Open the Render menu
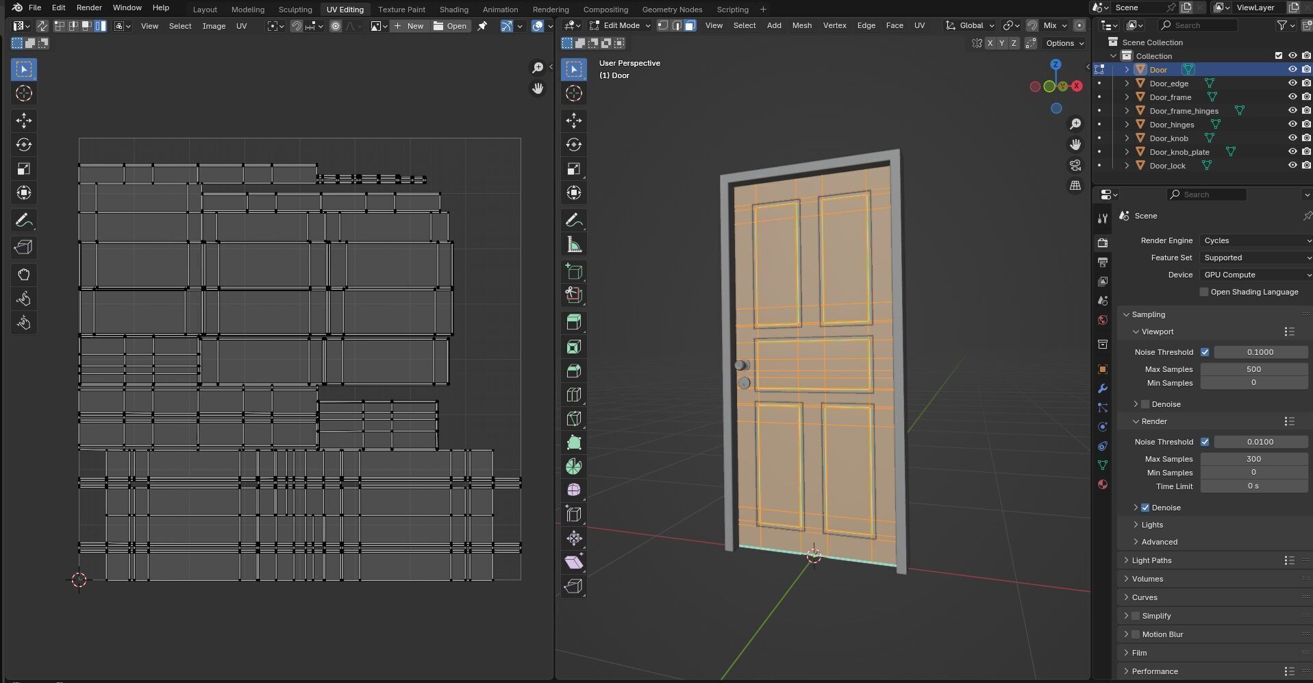The width and height of the screenshot is (1313, 683). (89, 8)
